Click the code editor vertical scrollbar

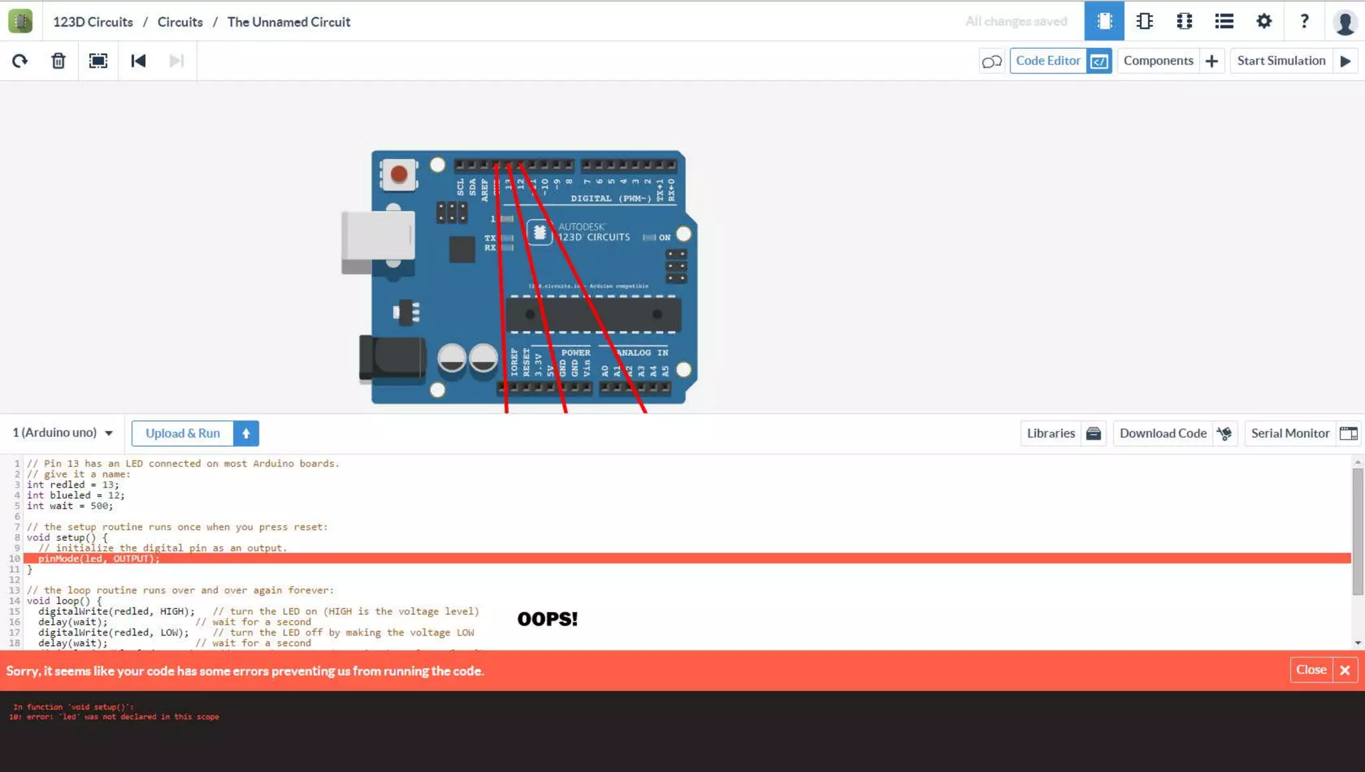point(1358,531)
